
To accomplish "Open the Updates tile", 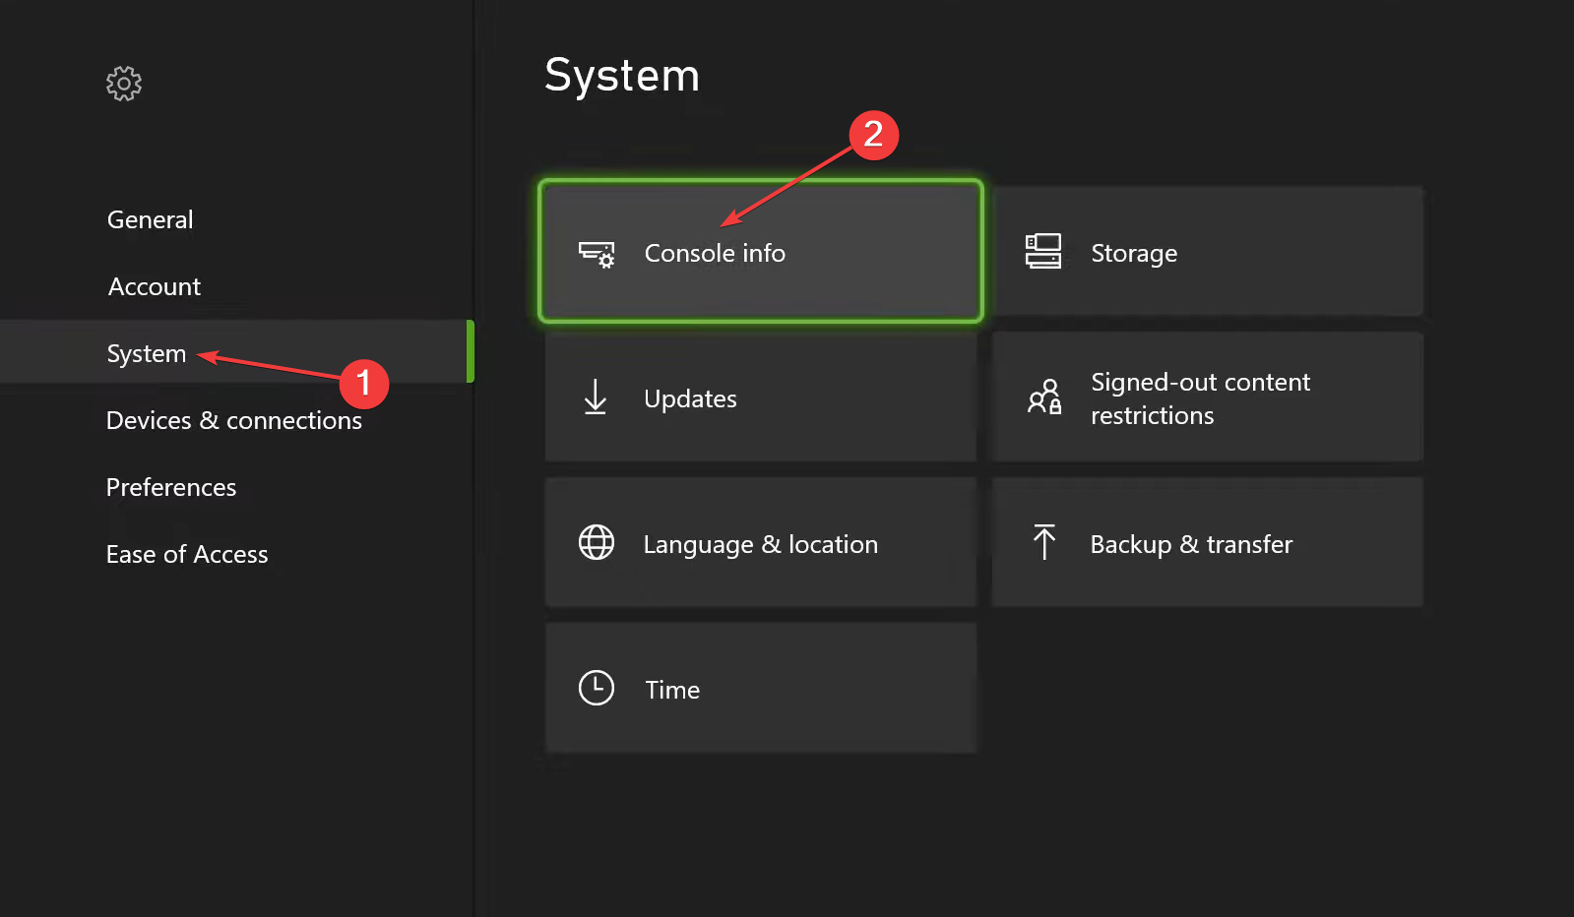I will pos(761,397).
